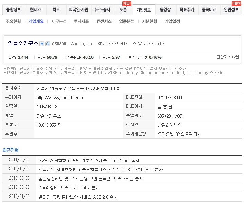
Task: Open the 컨센서스 submenu link
Action: (x=104, y=21)
